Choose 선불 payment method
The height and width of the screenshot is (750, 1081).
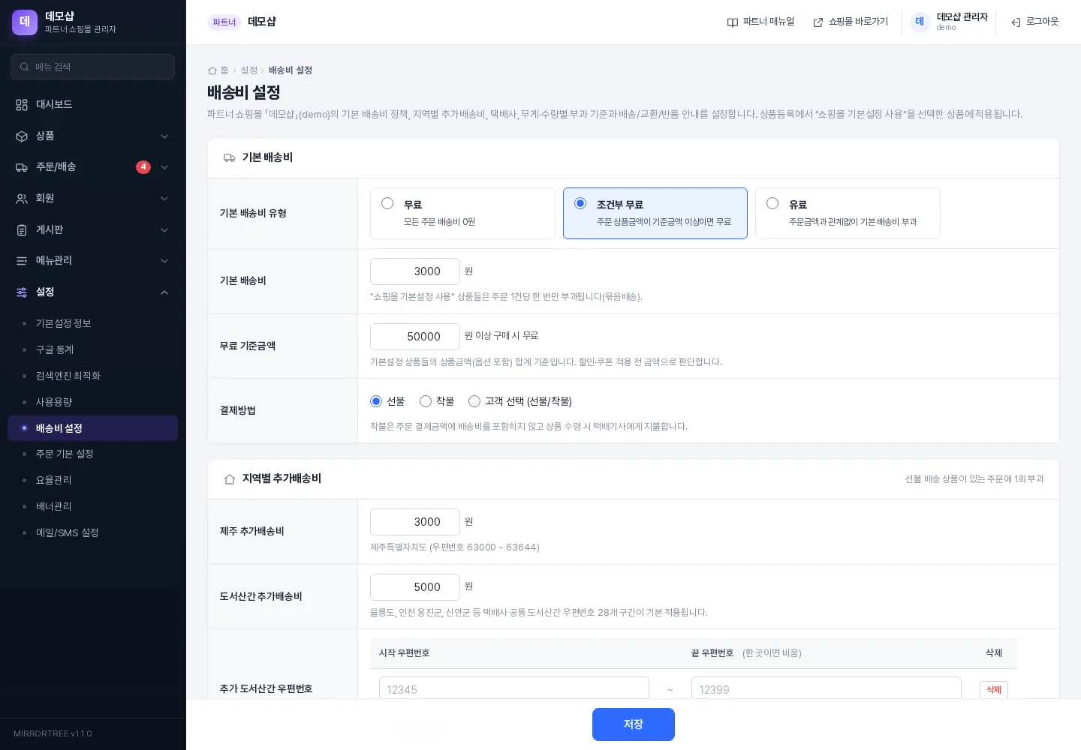[376, 401]
